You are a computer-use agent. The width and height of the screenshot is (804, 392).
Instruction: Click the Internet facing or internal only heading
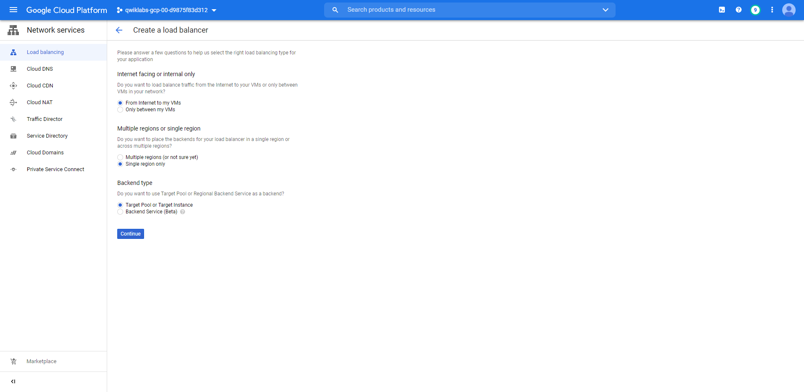(156, 74)
